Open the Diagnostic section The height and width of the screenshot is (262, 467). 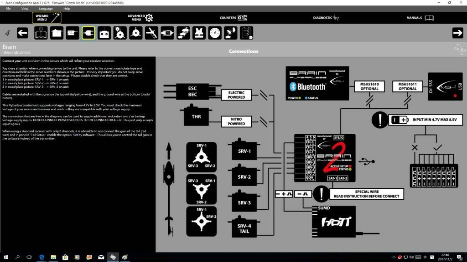tap(327, 18)
